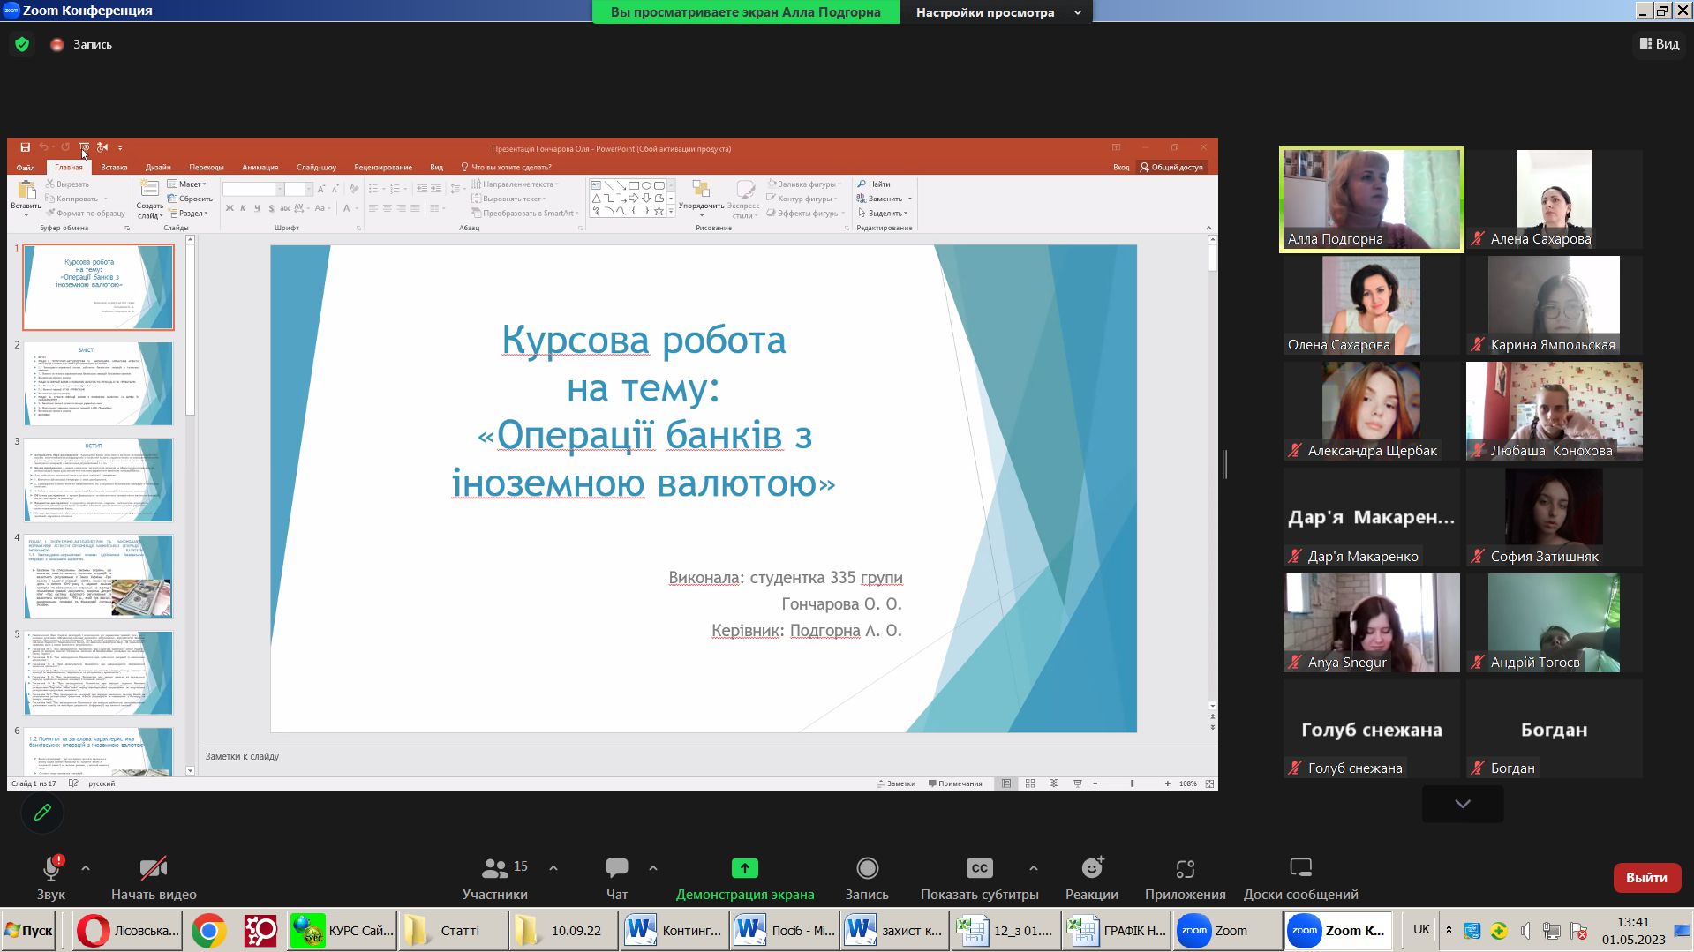
Task: Toggle Underline (Ч) formatting
Action: (257, 208)
